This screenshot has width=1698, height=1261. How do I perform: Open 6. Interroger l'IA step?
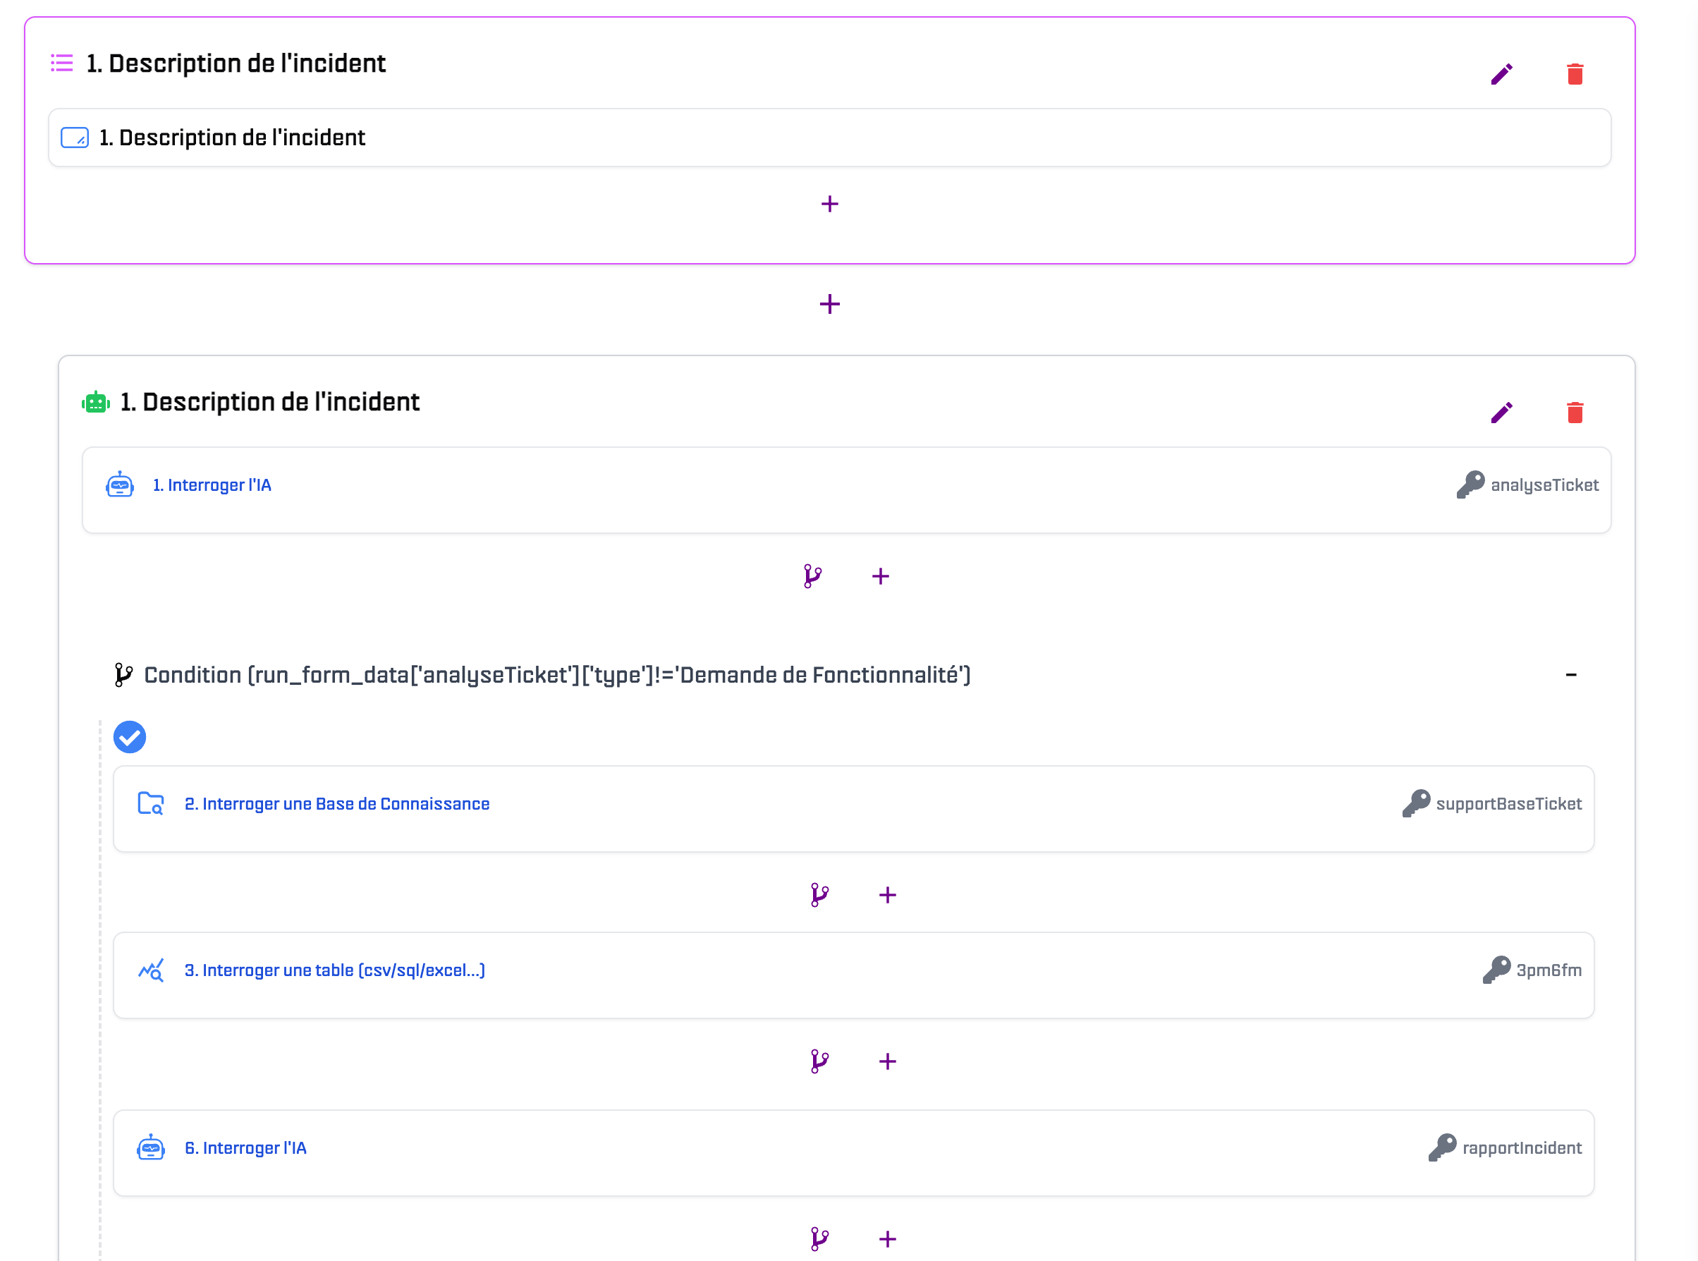point(245,1148)
